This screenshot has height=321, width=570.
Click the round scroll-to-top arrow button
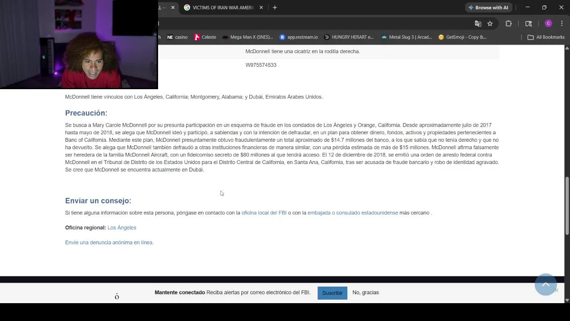(x=546, y=284)
